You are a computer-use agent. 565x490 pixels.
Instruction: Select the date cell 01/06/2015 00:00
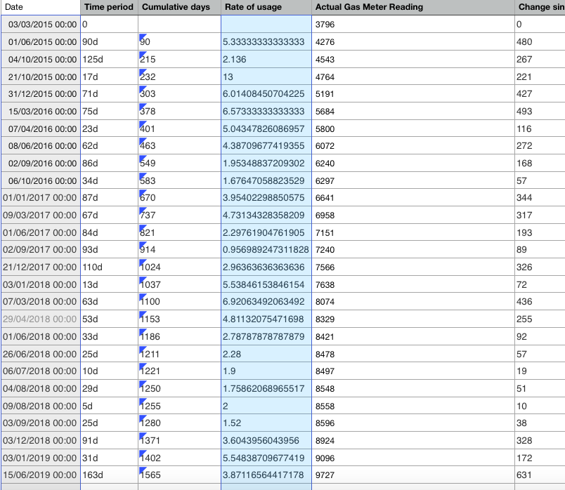tap(41, 41)
